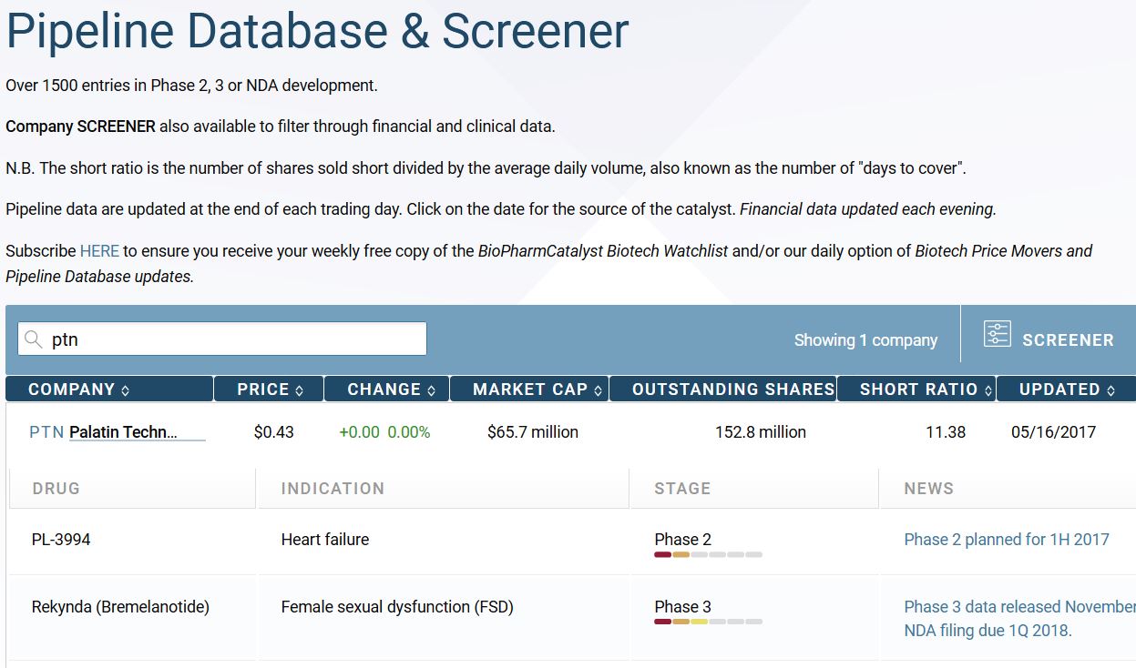Screen dimensions: 1136x668
Task: Click the sort arrows beside MARKET CAP
Action: coord(599,390)
